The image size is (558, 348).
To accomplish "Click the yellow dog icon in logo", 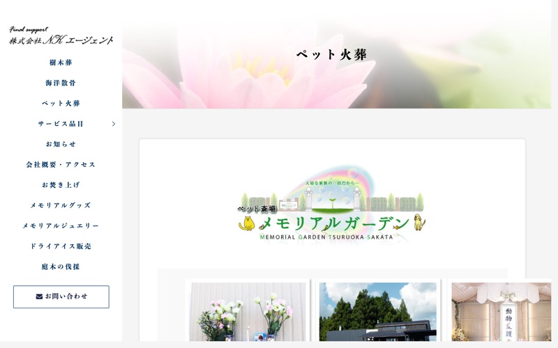I will tap(419, 222).
